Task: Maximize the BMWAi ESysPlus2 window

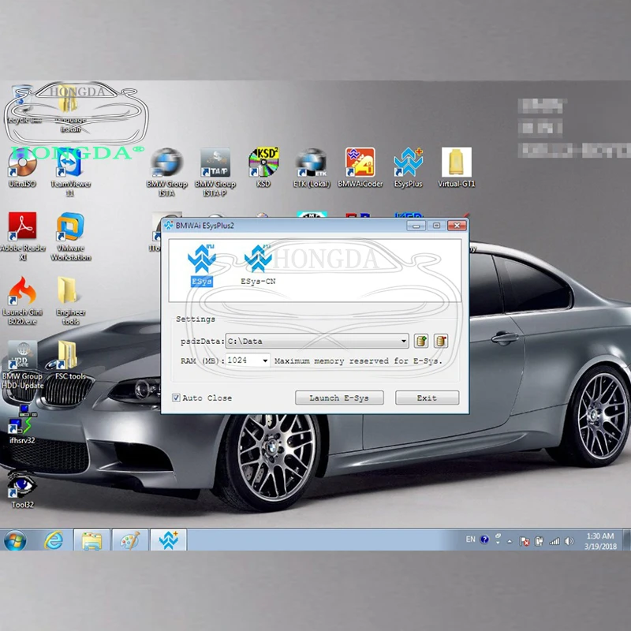Action: pyautogui.click(x=437, y=226)
